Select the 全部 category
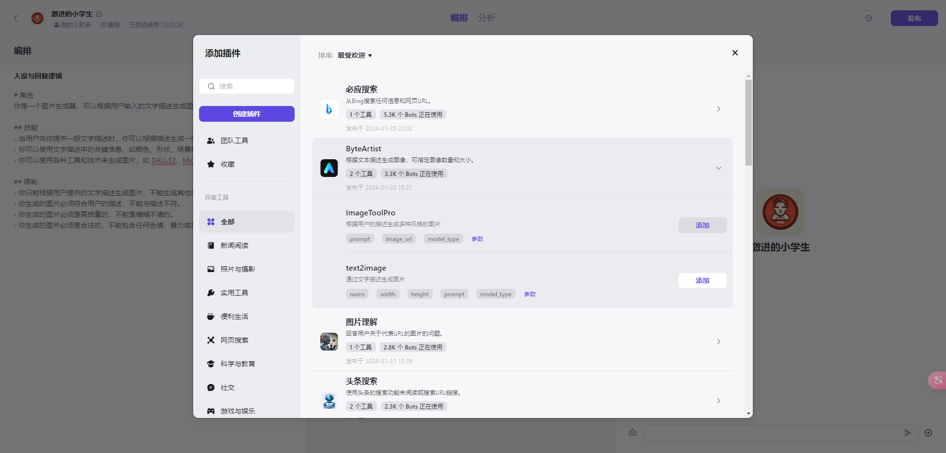Image resolution: width=946 pixels, height=453 pixels. (247, 222)
